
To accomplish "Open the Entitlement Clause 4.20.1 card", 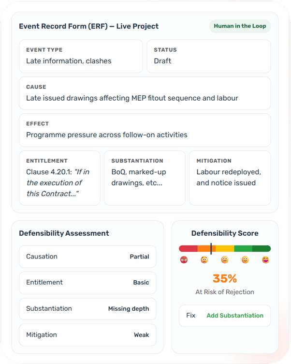I will point(59,178).
